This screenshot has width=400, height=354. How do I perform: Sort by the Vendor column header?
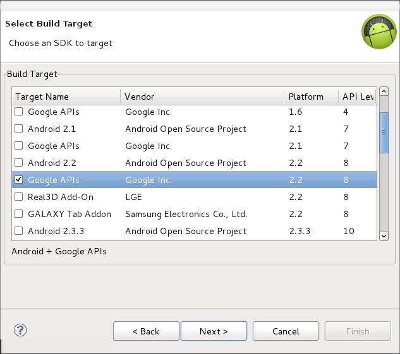pos(202,97)
